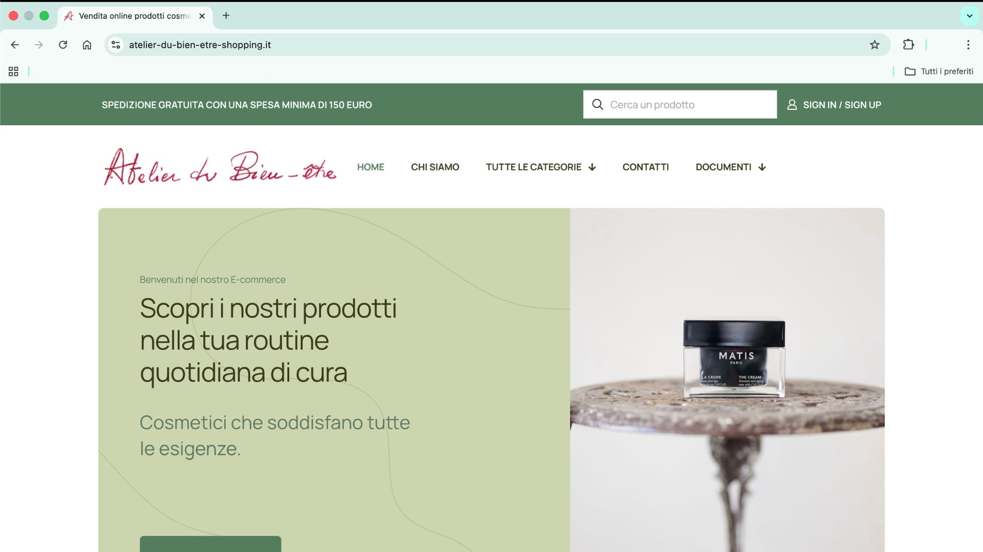Select the Home navigation link
The image size is (983, 552).
(x=371, y=167)
